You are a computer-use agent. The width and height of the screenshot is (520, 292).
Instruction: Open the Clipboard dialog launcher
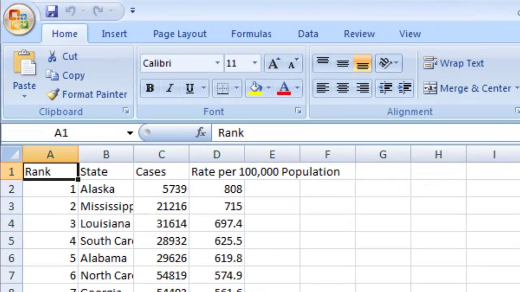pyautogui.click(x=126, y=111)
